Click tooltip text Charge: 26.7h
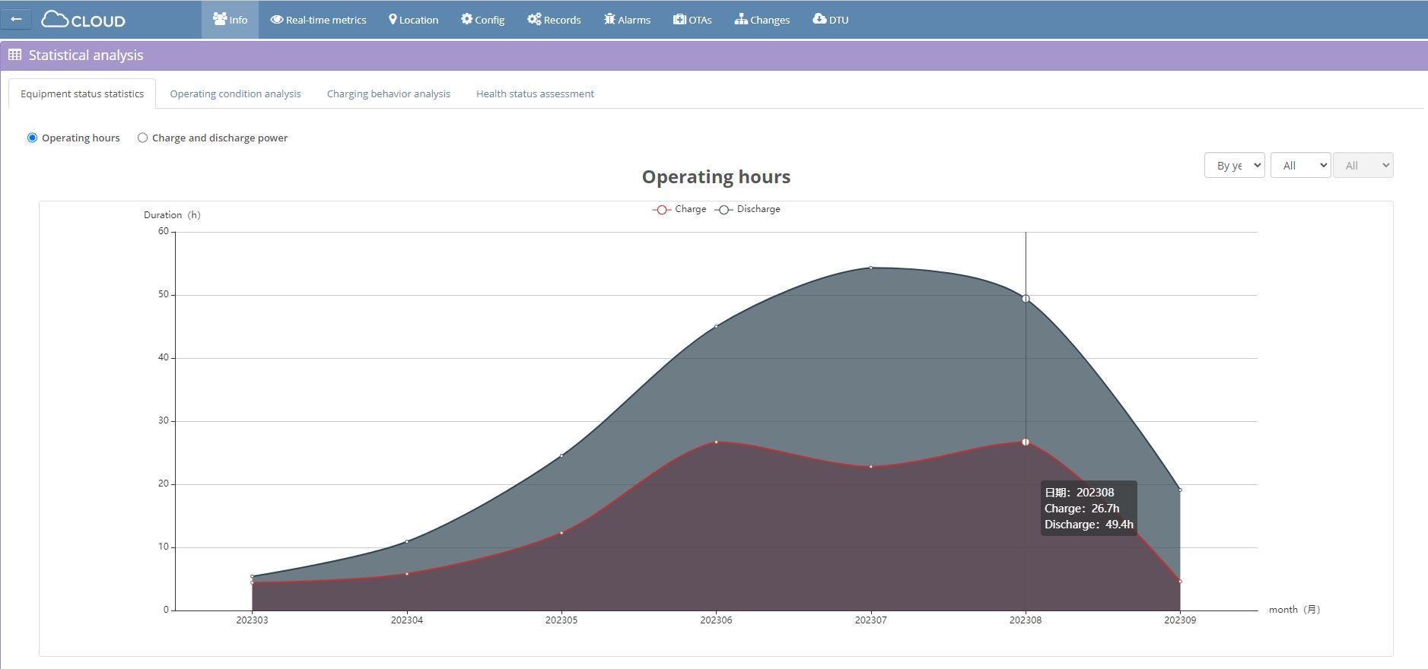The height and width of the screenshot is (669, 1428). coord(1082,509)
